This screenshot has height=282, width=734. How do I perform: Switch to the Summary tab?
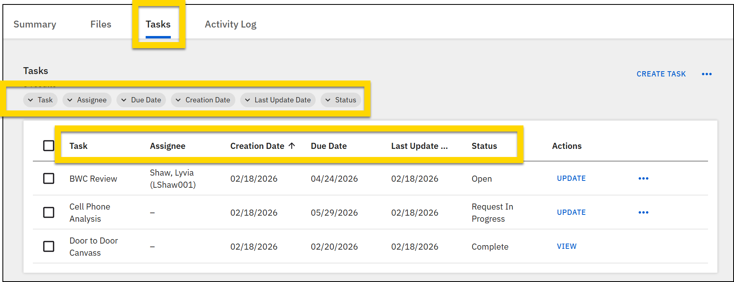35,24
